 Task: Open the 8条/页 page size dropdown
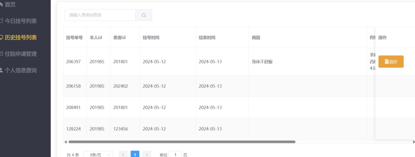tap(98, 155)
